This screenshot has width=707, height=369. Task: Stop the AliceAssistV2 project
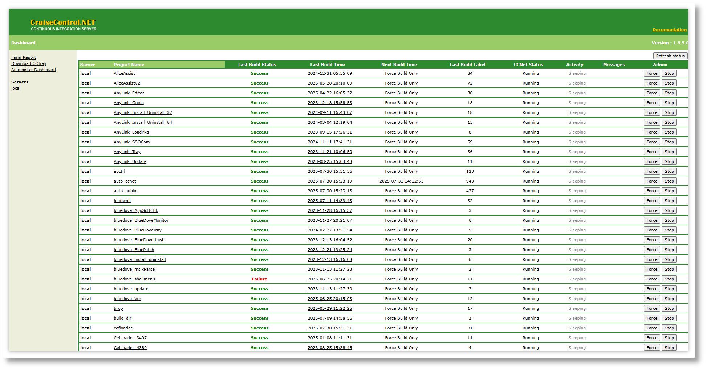[669, 83]
